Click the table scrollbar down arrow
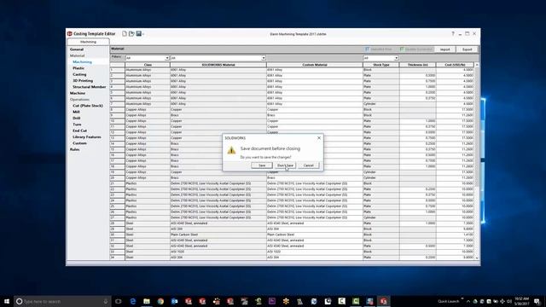The width and height of the screenshot is (546, 307). (477, 258)
